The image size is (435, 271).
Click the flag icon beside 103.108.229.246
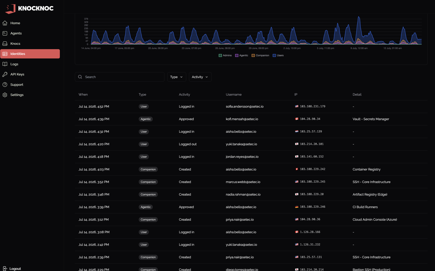click(297, 207)
